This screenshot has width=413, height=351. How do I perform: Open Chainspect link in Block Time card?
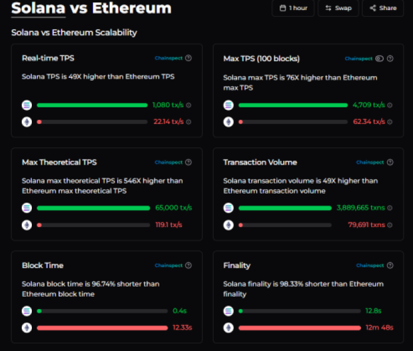point(169,265)
